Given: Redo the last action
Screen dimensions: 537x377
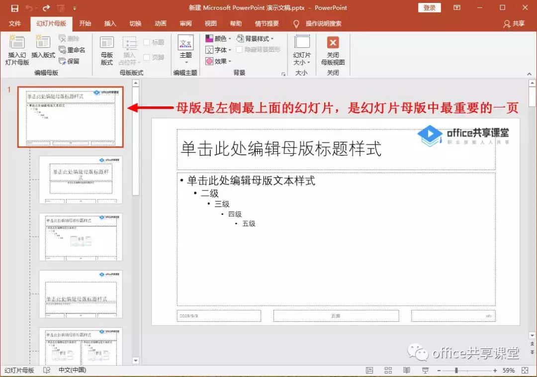Looking at the screenshot, I should [46, 8].
